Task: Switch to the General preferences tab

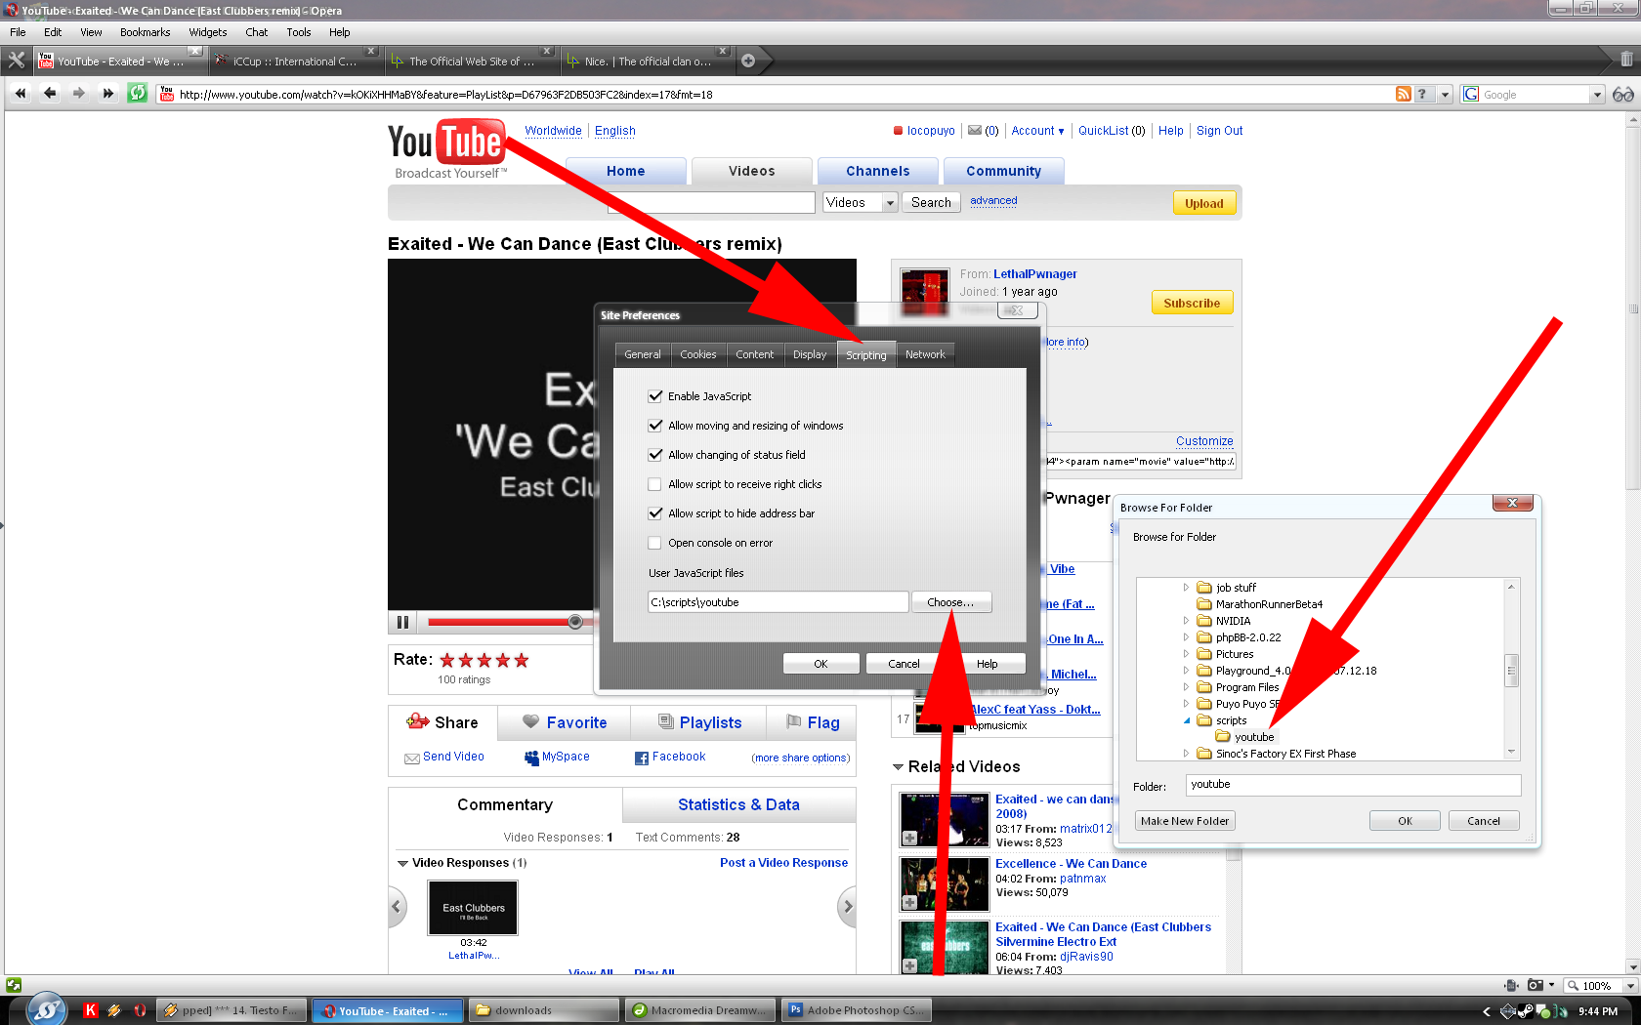Action: tap(643, 354)
